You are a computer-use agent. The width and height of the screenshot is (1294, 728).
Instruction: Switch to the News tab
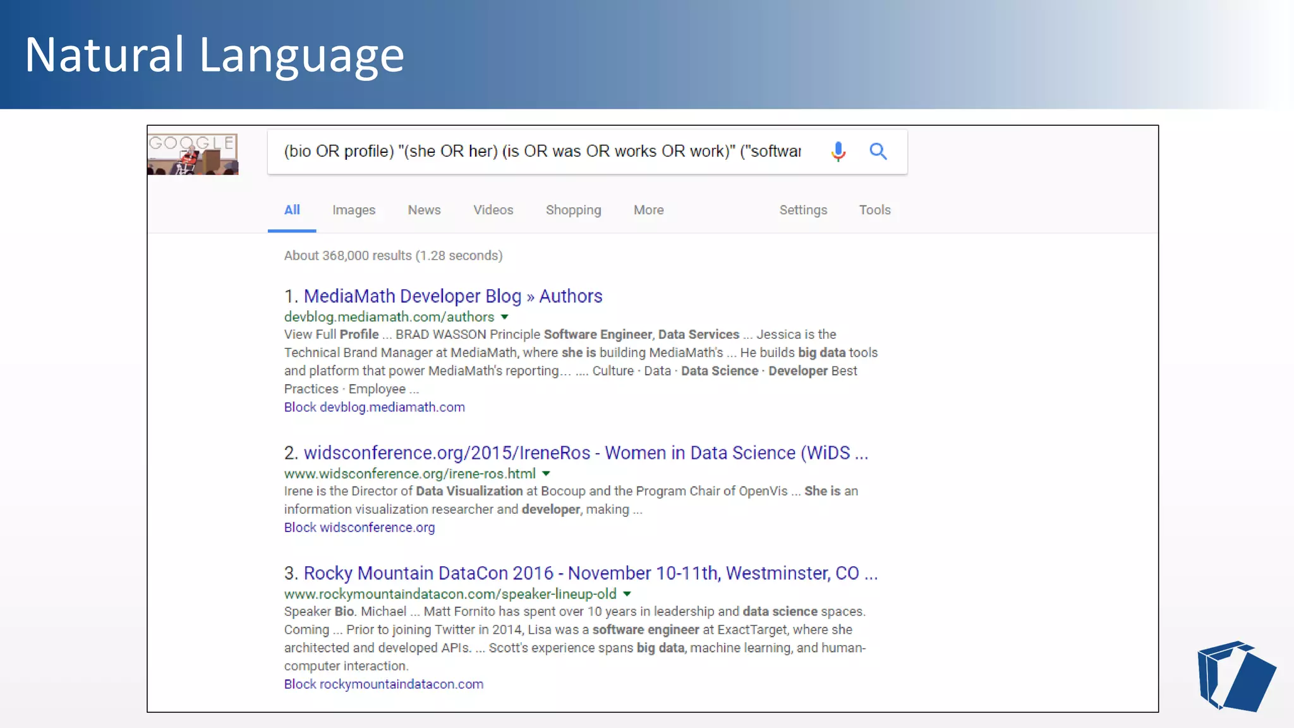point(424,210)
